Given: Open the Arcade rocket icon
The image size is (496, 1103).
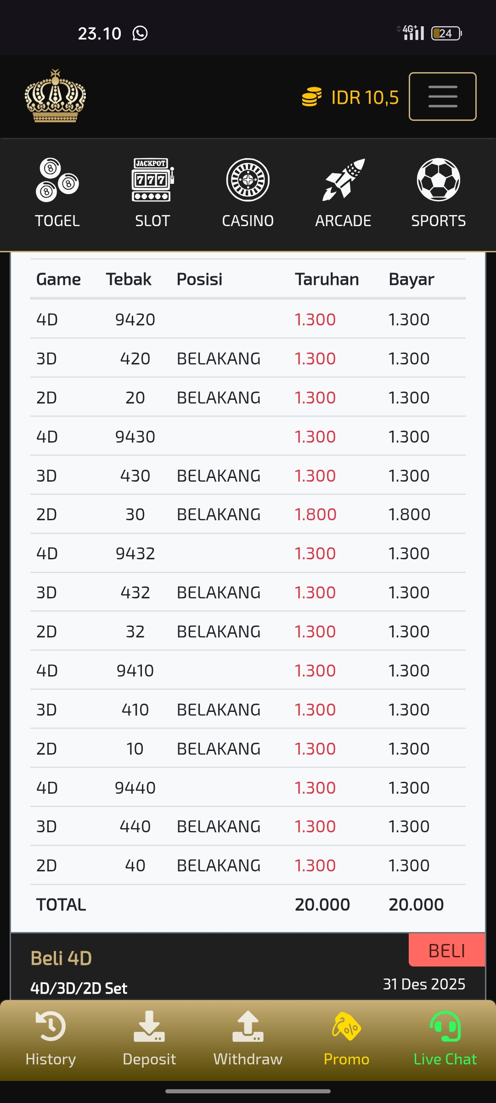Looking at the screenshot, I should 343,180.
